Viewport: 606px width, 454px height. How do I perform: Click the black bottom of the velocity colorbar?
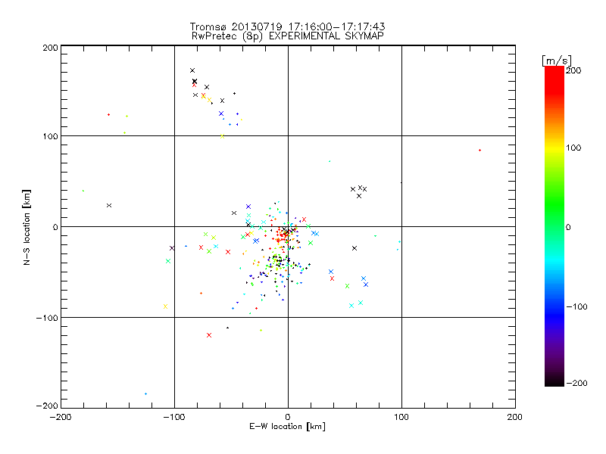click(554, 382)
